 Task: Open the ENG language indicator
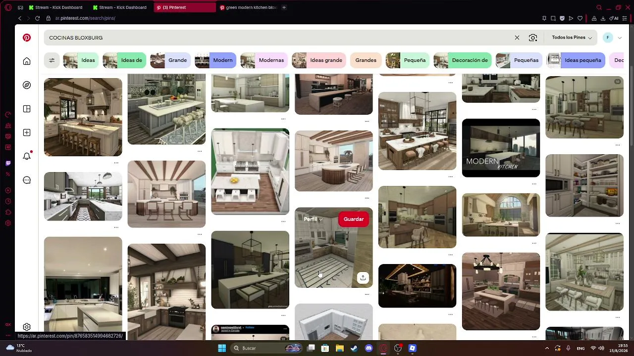[581, 348]
